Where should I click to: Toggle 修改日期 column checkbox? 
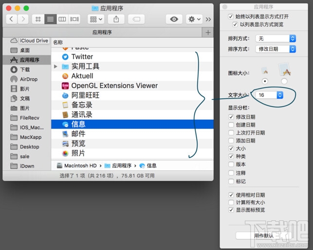click(231, 117)
